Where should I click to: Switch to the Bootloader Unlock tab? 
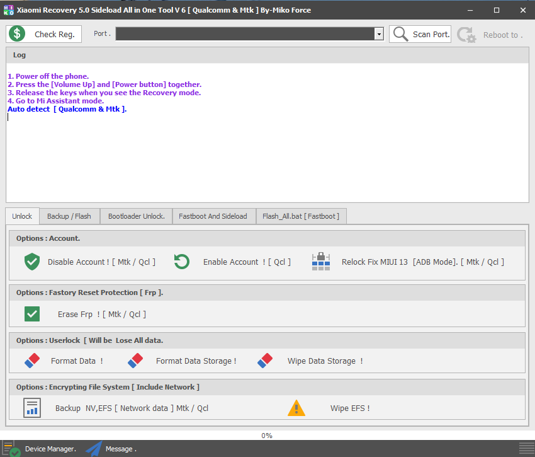click(137, 216)
